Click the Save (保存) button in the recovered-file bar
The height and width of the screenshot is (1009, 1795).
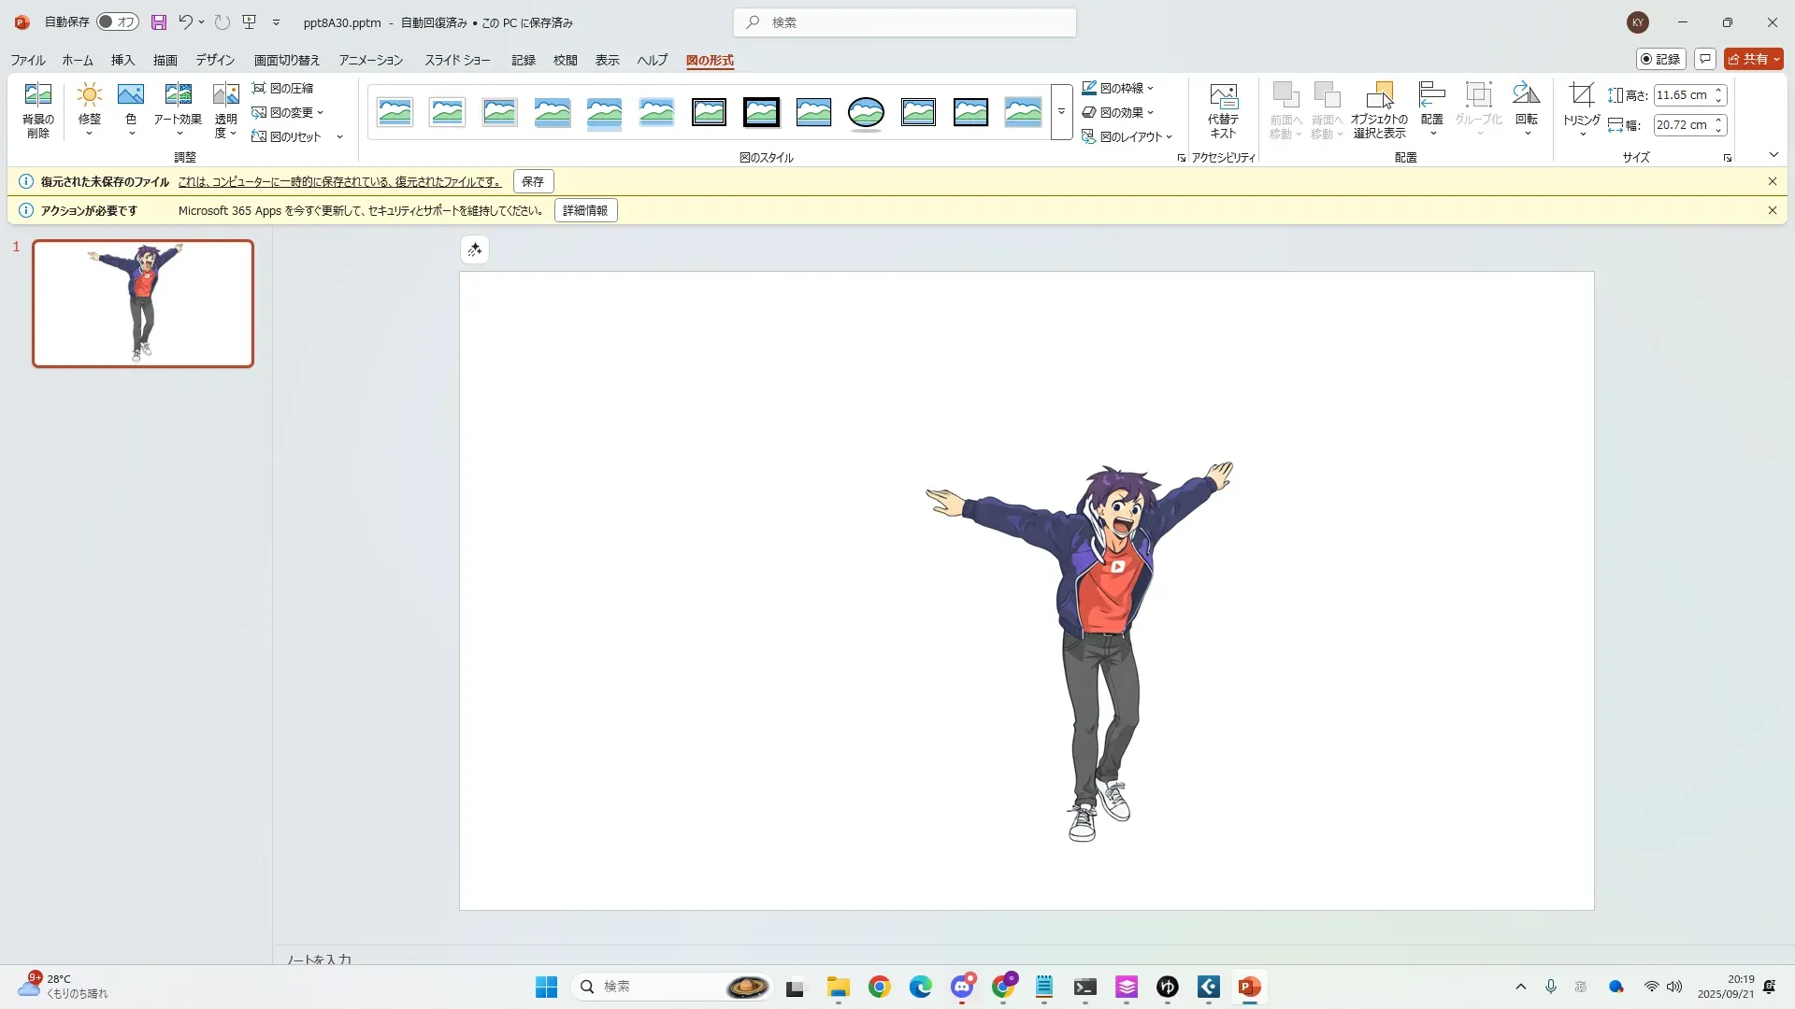[x=533, y=181]
